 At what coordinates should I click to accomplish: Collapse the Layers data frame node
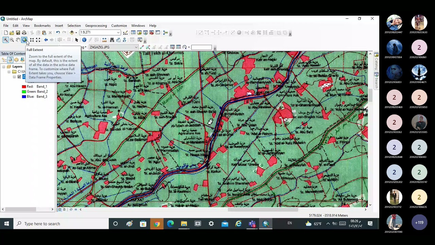(x=3, y=67)
